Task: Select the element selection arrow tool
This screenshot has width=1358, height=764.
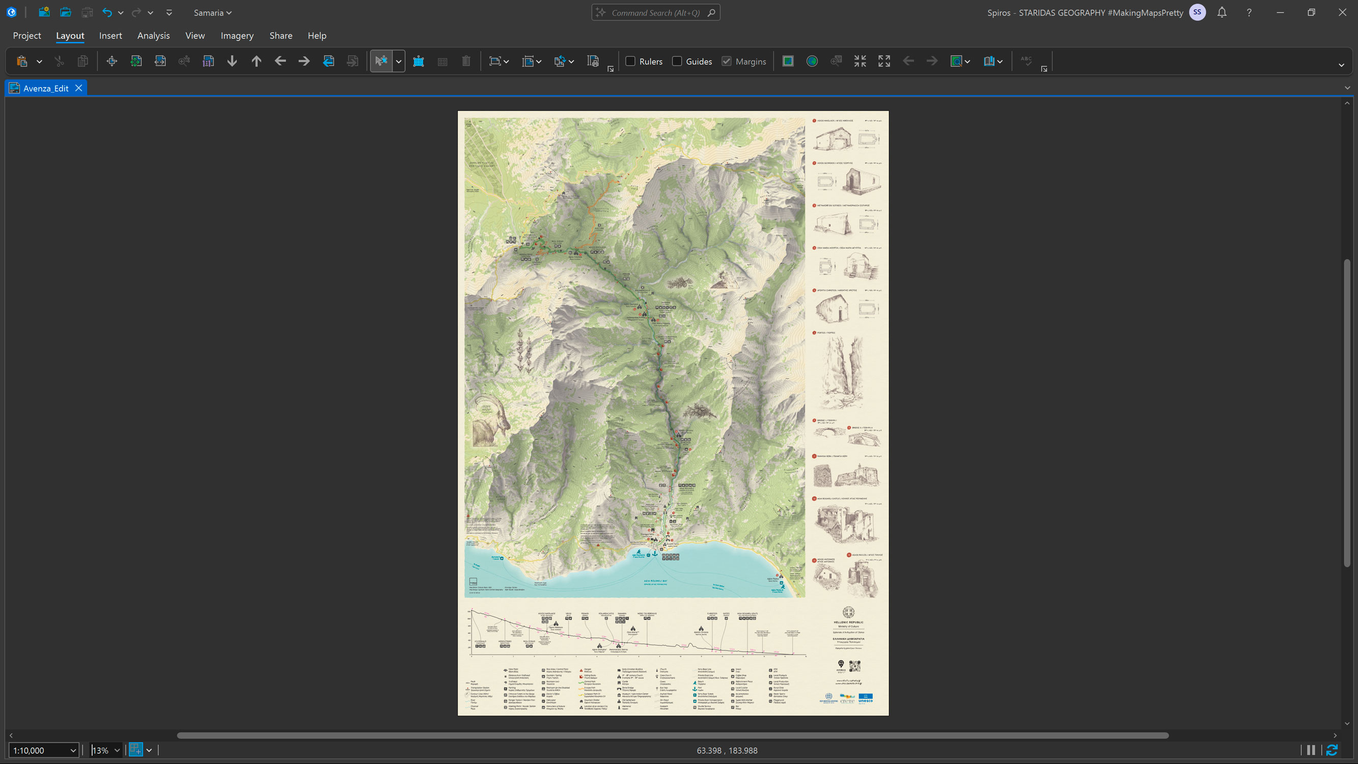Action: pyautogui.click(x=382, y=61)
